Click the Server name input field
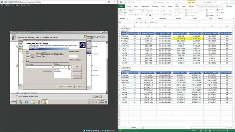The width and height of the screenshot is (235, 132). tap(39, 67)
